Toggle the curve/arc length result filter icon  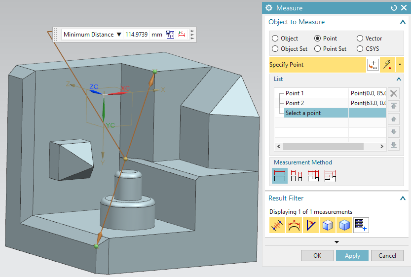click(294, 225)
